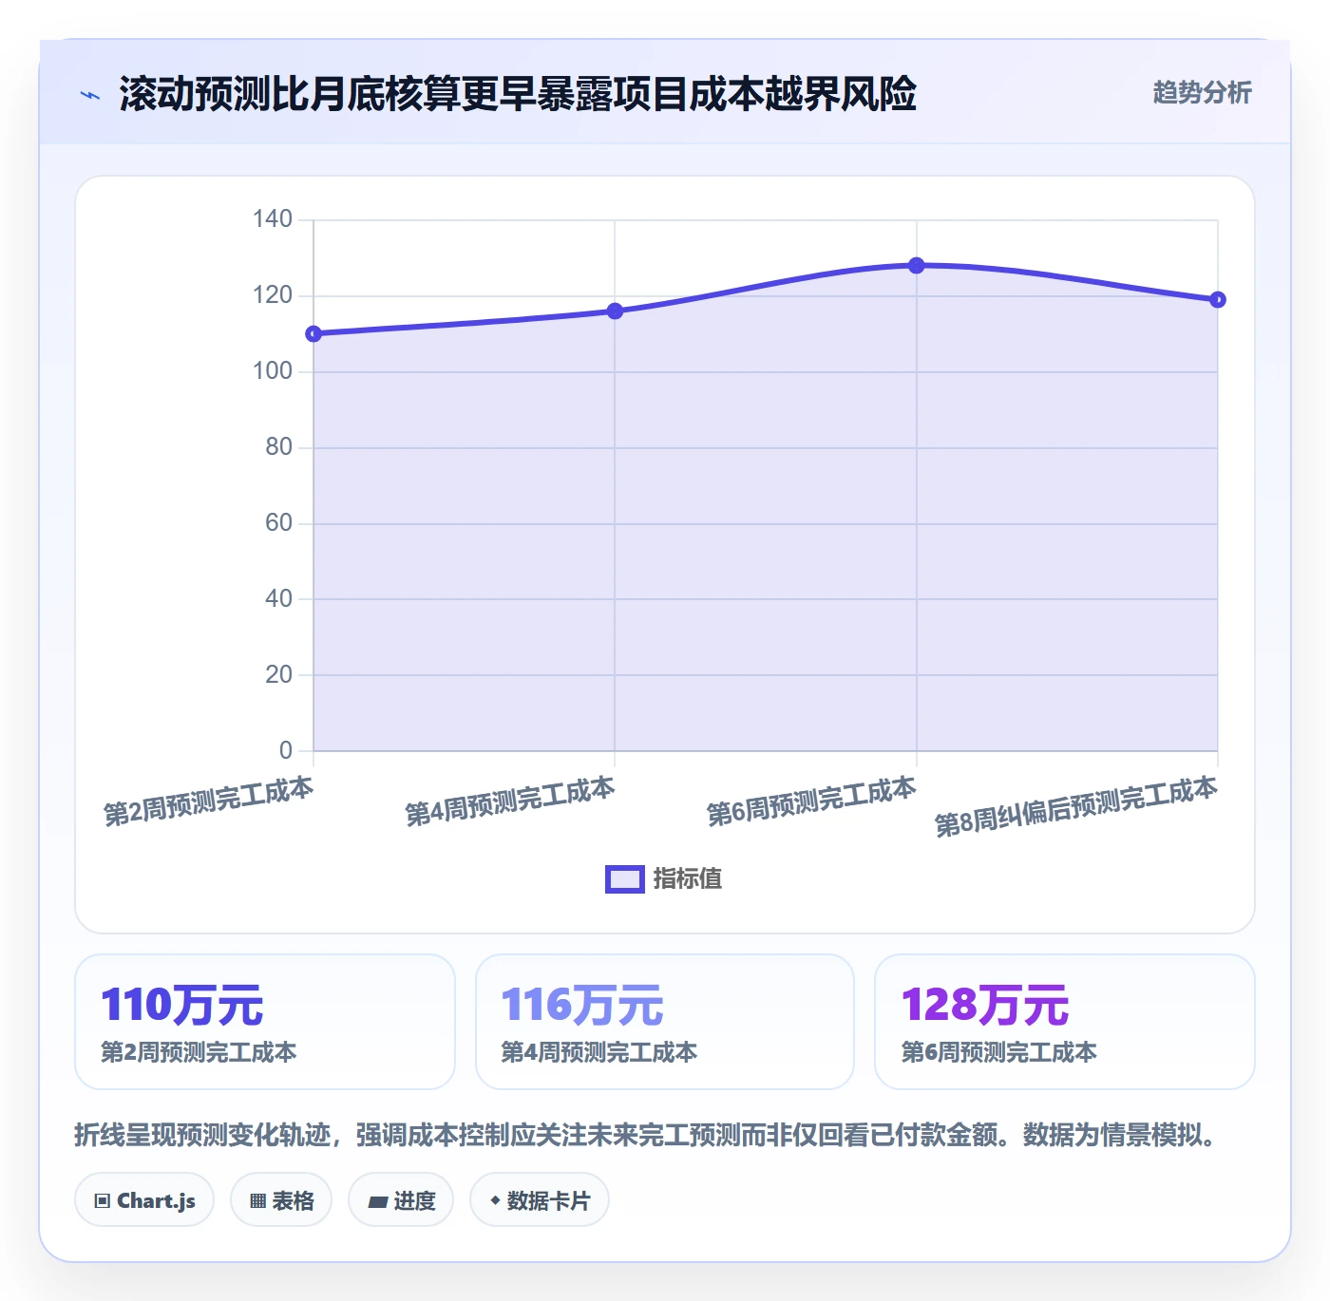1330x1301 pixels.
Task: Select the 第2周预测完工成本 data point on the line
Action: (313, 333)
